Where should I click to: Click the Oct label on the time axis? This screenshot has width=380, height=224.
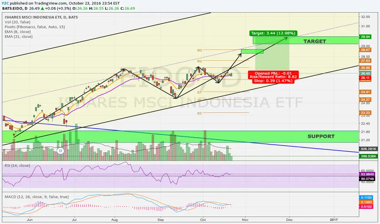coord(203,220)
